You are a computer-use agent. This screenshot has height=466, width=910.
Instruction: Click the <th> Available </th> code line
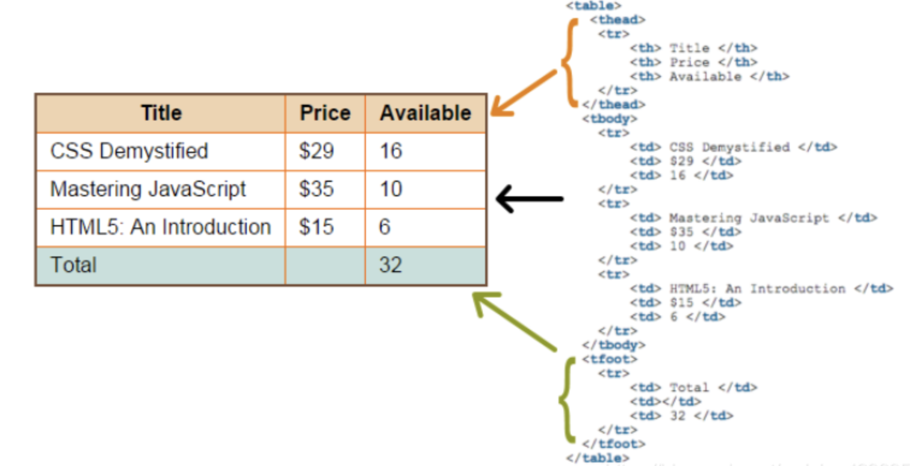click(710, 76)
